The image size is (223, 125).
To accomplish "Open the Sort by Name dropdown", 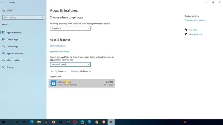I will point(58,72).
